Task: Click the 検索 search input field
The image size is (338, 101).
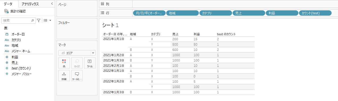Action: [16, 20]
